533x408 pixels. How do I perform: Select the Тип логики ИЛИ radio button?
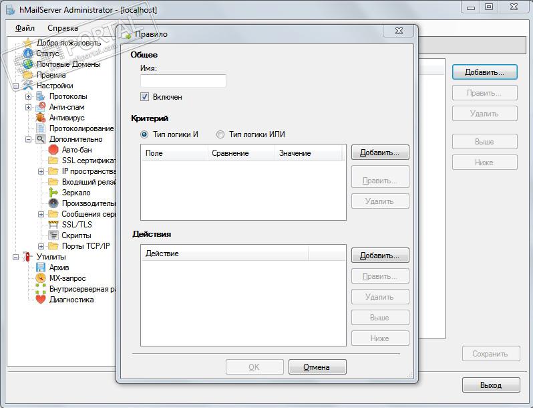220,134
